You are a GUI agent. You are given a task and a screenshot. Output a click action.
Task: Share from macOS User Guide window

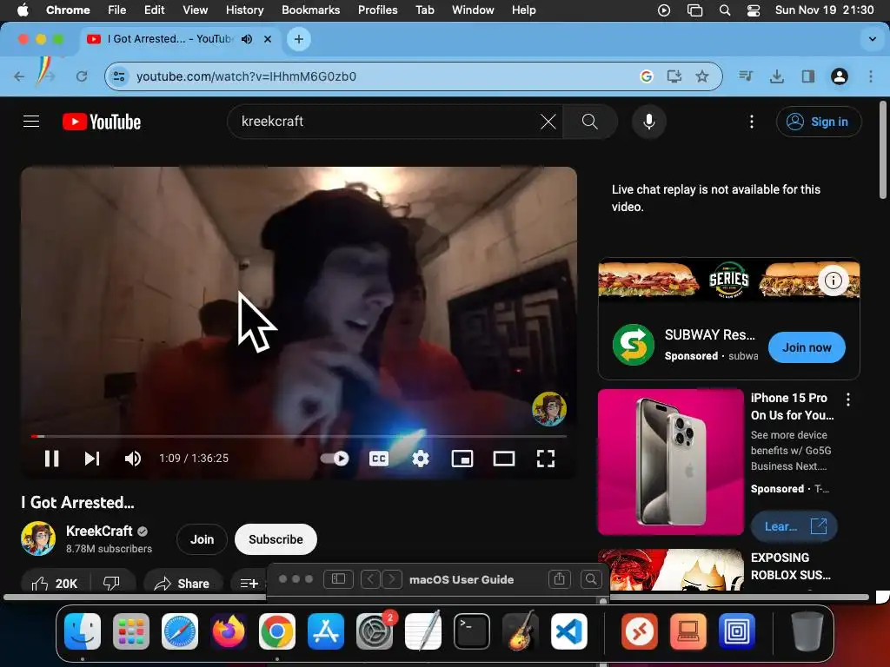pos(559,579)
